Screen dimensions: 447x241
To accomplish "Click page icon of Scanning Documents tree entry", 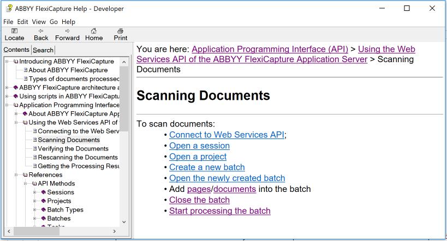I will point(35,140).
